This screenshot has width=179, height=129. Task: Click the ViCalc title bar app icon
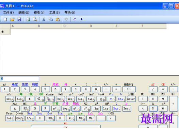pyautogui.click(x=2, y=6)
